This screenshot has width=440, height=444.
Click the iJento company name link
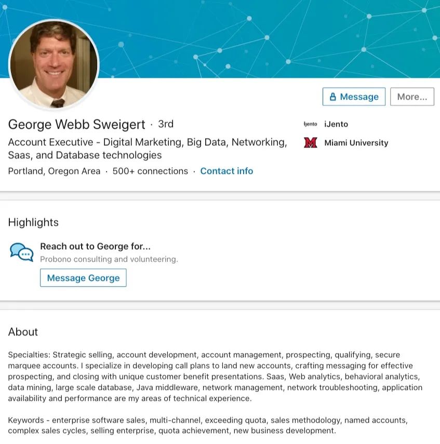click(336, 124)
